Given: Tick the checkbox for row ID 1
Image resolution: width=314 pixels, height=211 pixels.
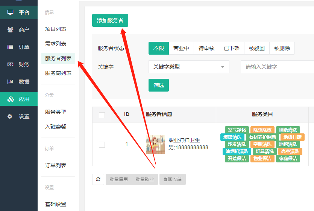Looking at the screenshot, I should (x=102, y=144).
